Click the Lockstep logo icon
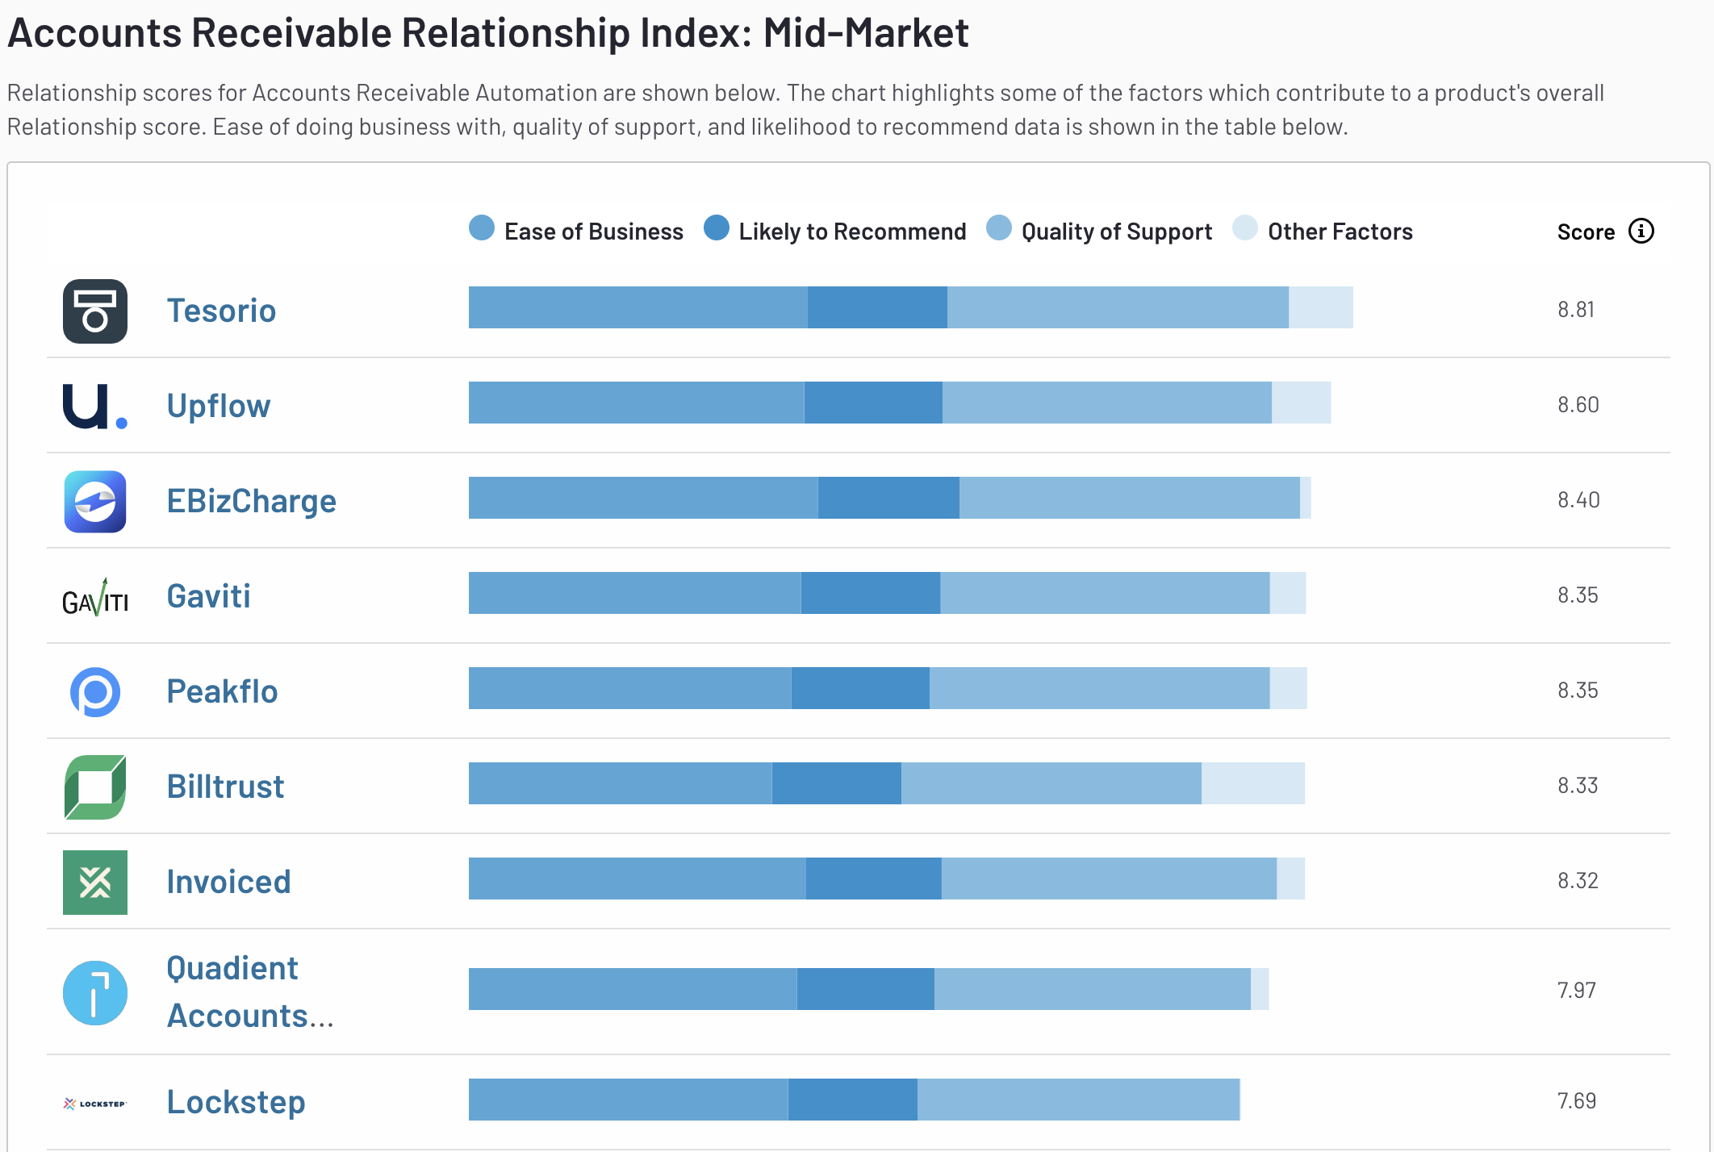Image resolution: width=1714 pixels, height=1152 pixels. click(95, 1103)
